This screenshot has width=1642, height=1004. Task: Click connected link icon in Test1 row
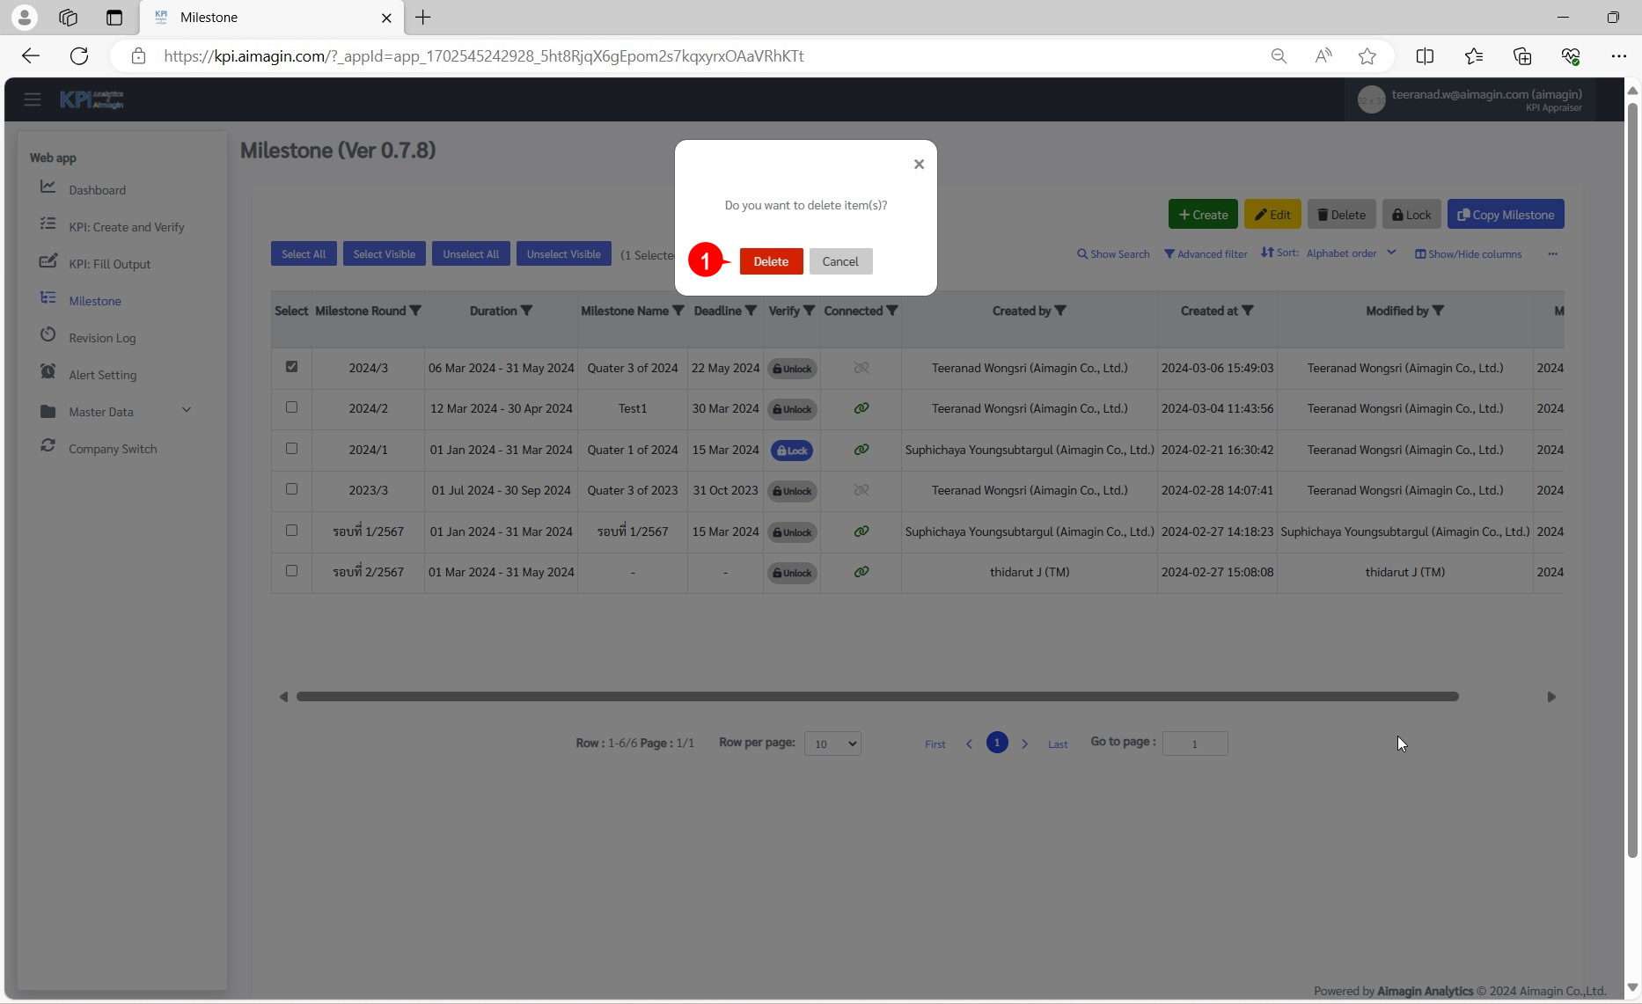coord(861,408)
